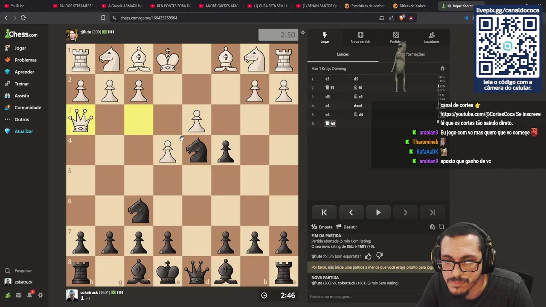This screenshot has width=546, height=307.
Task: Select knight move d4 in the move list
Action: pos(358,115)
